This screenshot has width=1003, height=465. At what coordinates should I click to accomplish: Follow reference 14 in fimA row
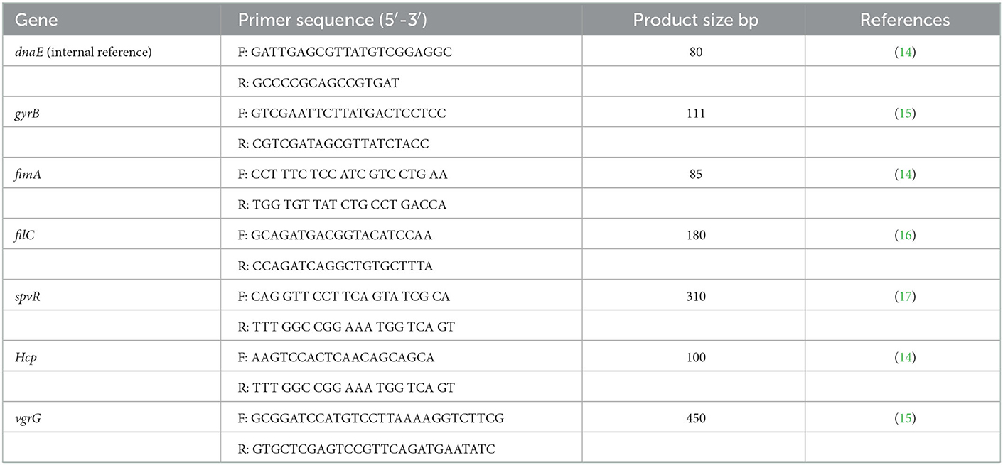[905, 175]
